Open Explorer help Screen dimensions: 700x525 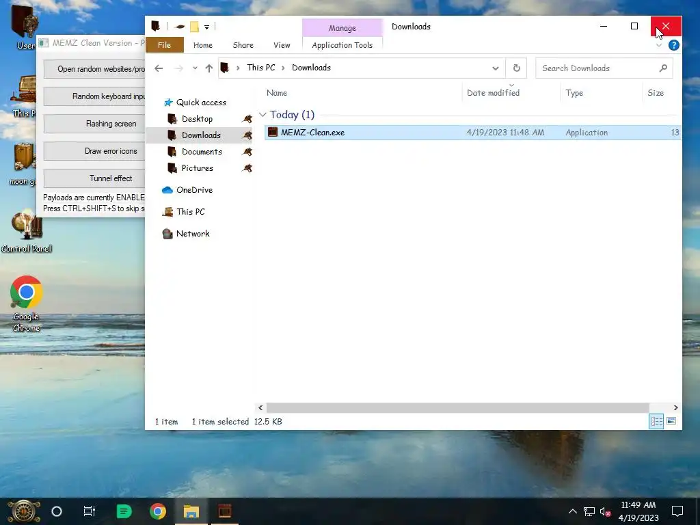[673, 45]
